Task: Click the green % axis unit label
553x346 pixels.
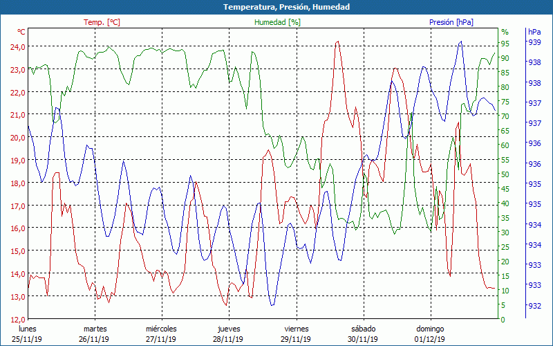Action: point(505,32)
